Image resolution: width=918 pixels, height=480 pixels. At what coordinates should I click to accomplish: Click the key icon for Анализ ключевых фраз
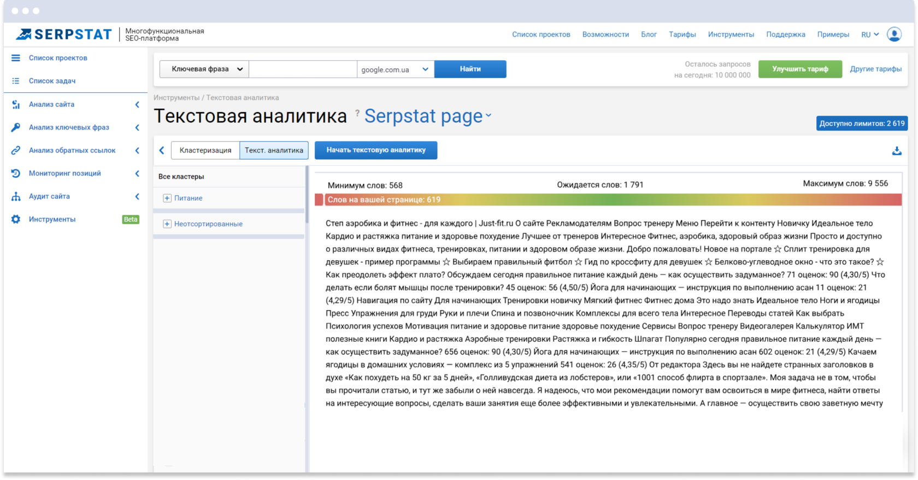point(16,127)
